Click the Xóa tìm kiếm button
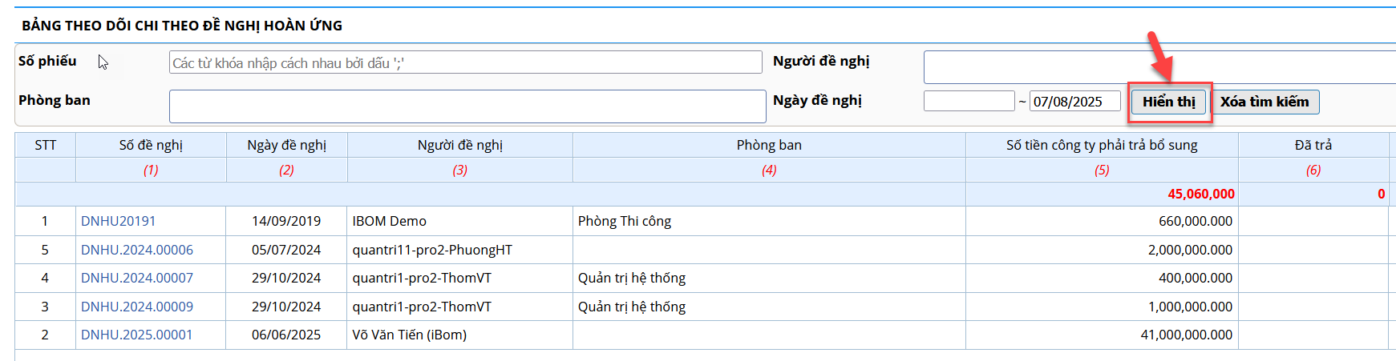 [1264, 102]
